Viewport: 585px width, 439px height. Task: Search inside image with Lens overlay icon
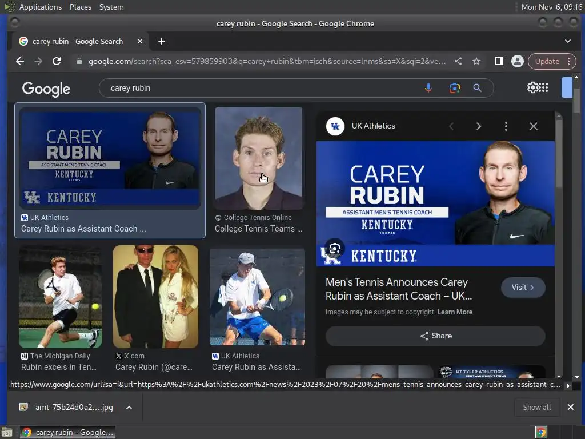tap(335, 249)
